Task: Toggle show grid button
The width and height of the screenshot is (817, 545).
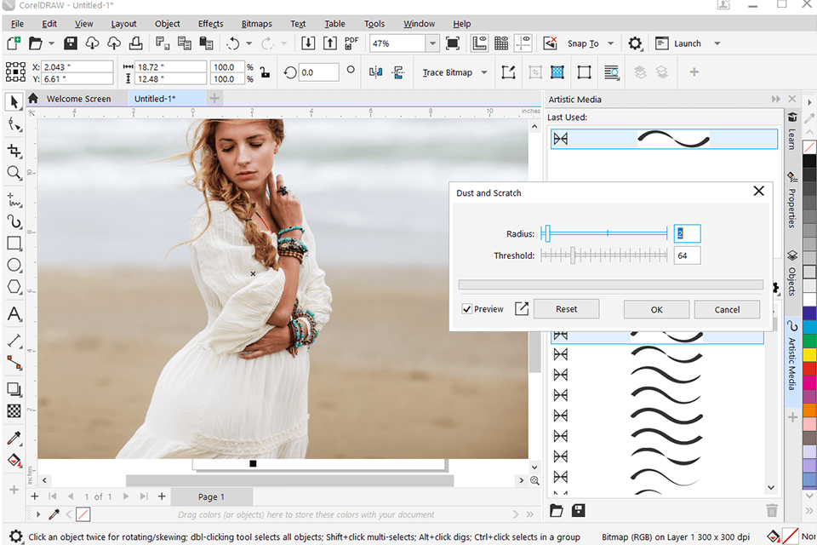Action: 502,43
